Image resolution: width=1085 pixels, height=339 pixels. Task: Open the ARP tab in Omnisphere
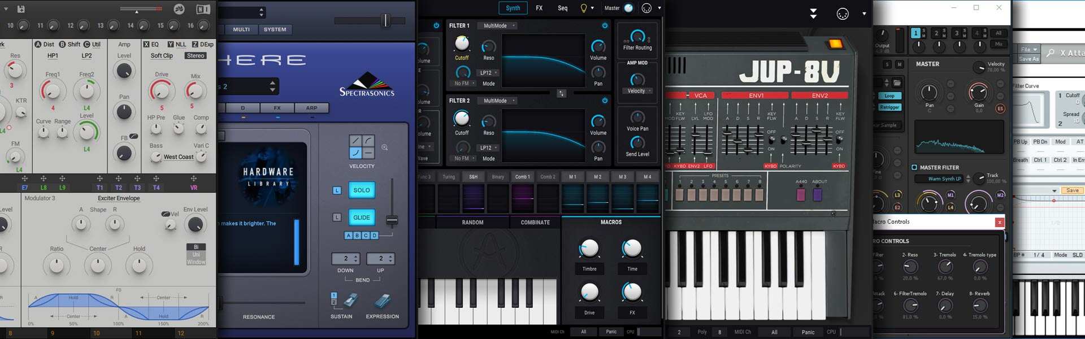point(311,108)
